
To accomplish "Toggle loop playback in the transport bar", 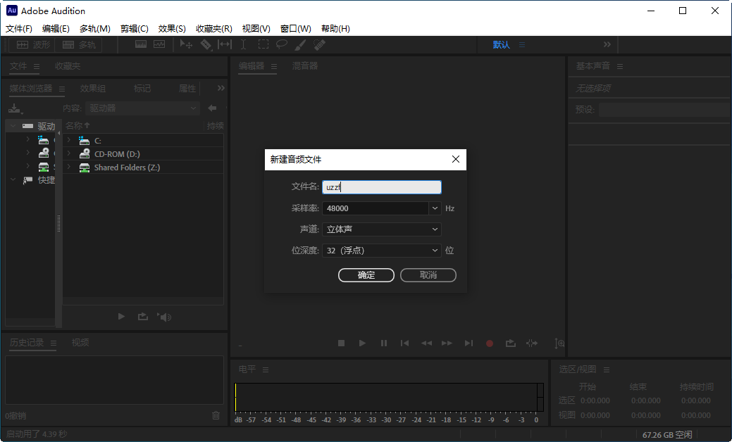I will point(510,343).
